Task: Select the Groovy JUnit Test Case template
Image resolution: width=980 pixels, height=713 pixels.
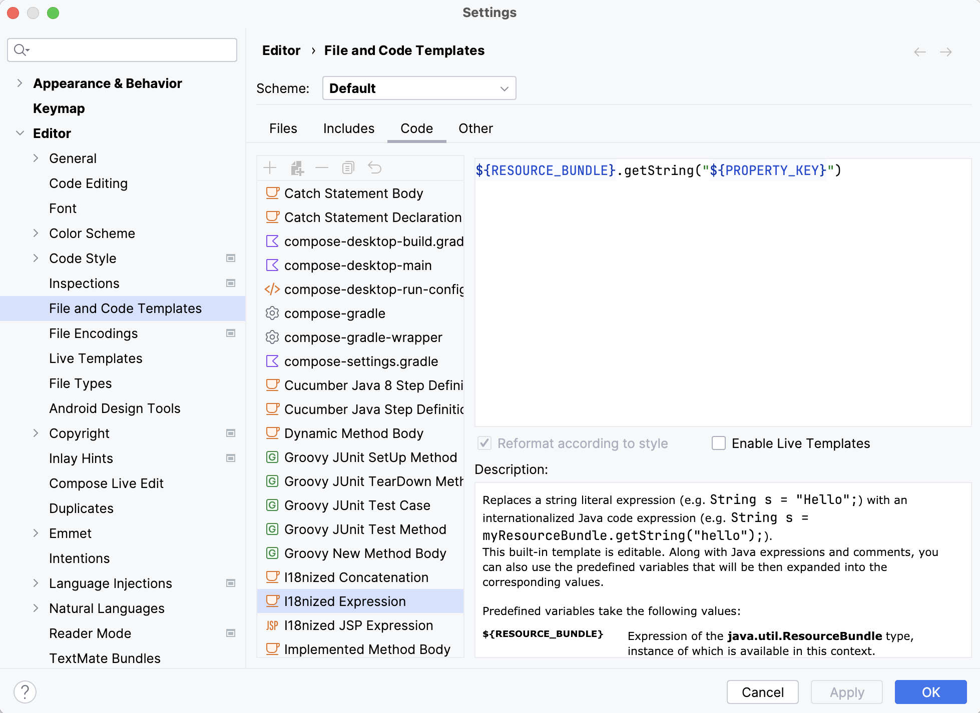Action: click(356, 505)
